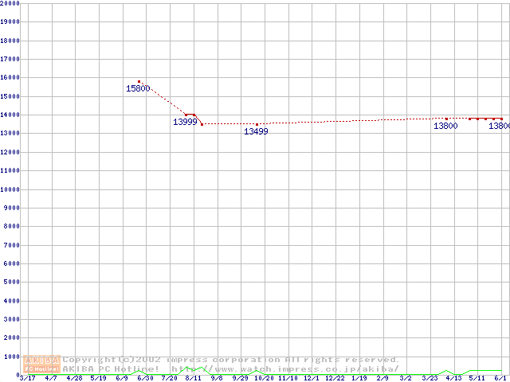Click the 15800 price data label
Image resolution: width=510 pixels, height=382 pixels.
[x=138, y=88]
